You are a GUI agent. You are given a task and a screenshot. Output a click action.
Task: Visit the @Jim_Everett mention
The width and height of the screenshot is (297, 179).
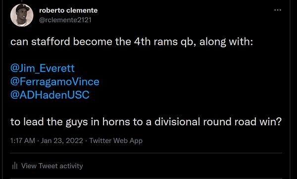[x=43, y=68]
